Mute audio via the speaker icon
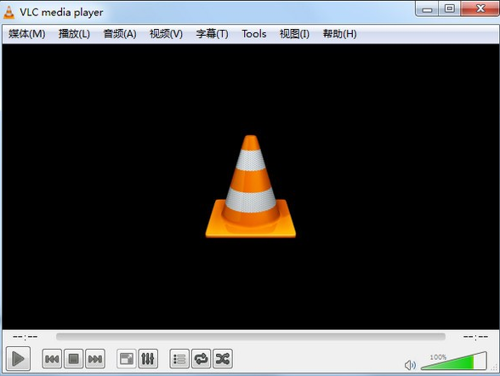The image size is (500, 376). (410, 365)
